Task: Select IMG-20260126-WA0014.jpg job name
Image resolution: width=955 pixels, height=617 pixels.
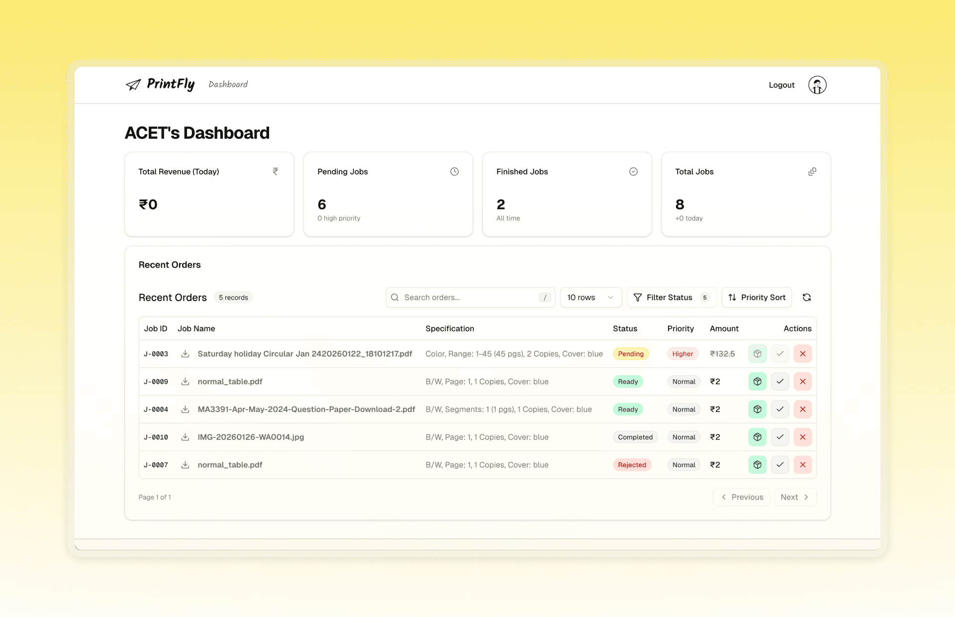Action: [x=251, y=437]
